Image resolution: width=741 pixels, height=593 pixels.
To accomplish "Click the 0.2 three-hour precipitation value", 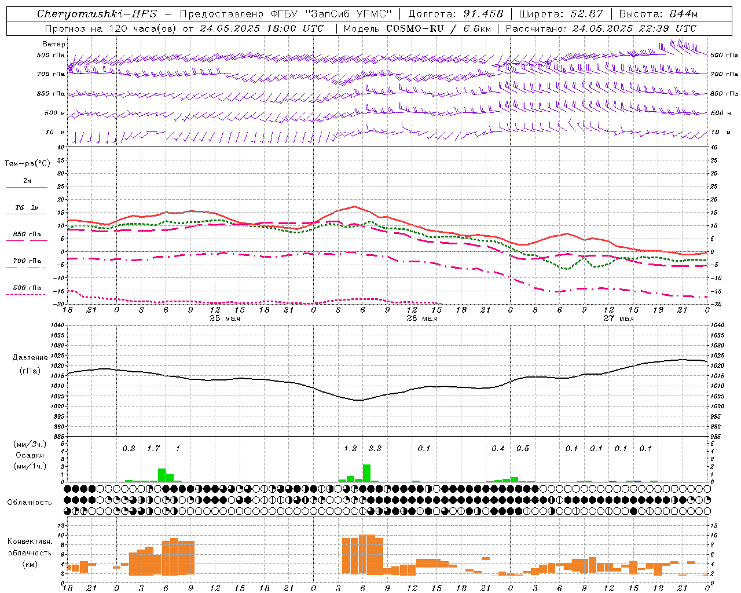I will click(x=129, y=448).
